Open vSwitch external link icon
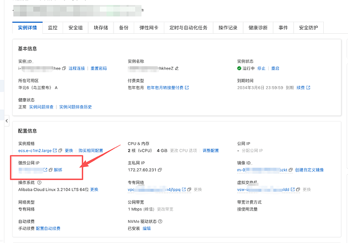Viewport: 348px width, 243px height. 293,189
